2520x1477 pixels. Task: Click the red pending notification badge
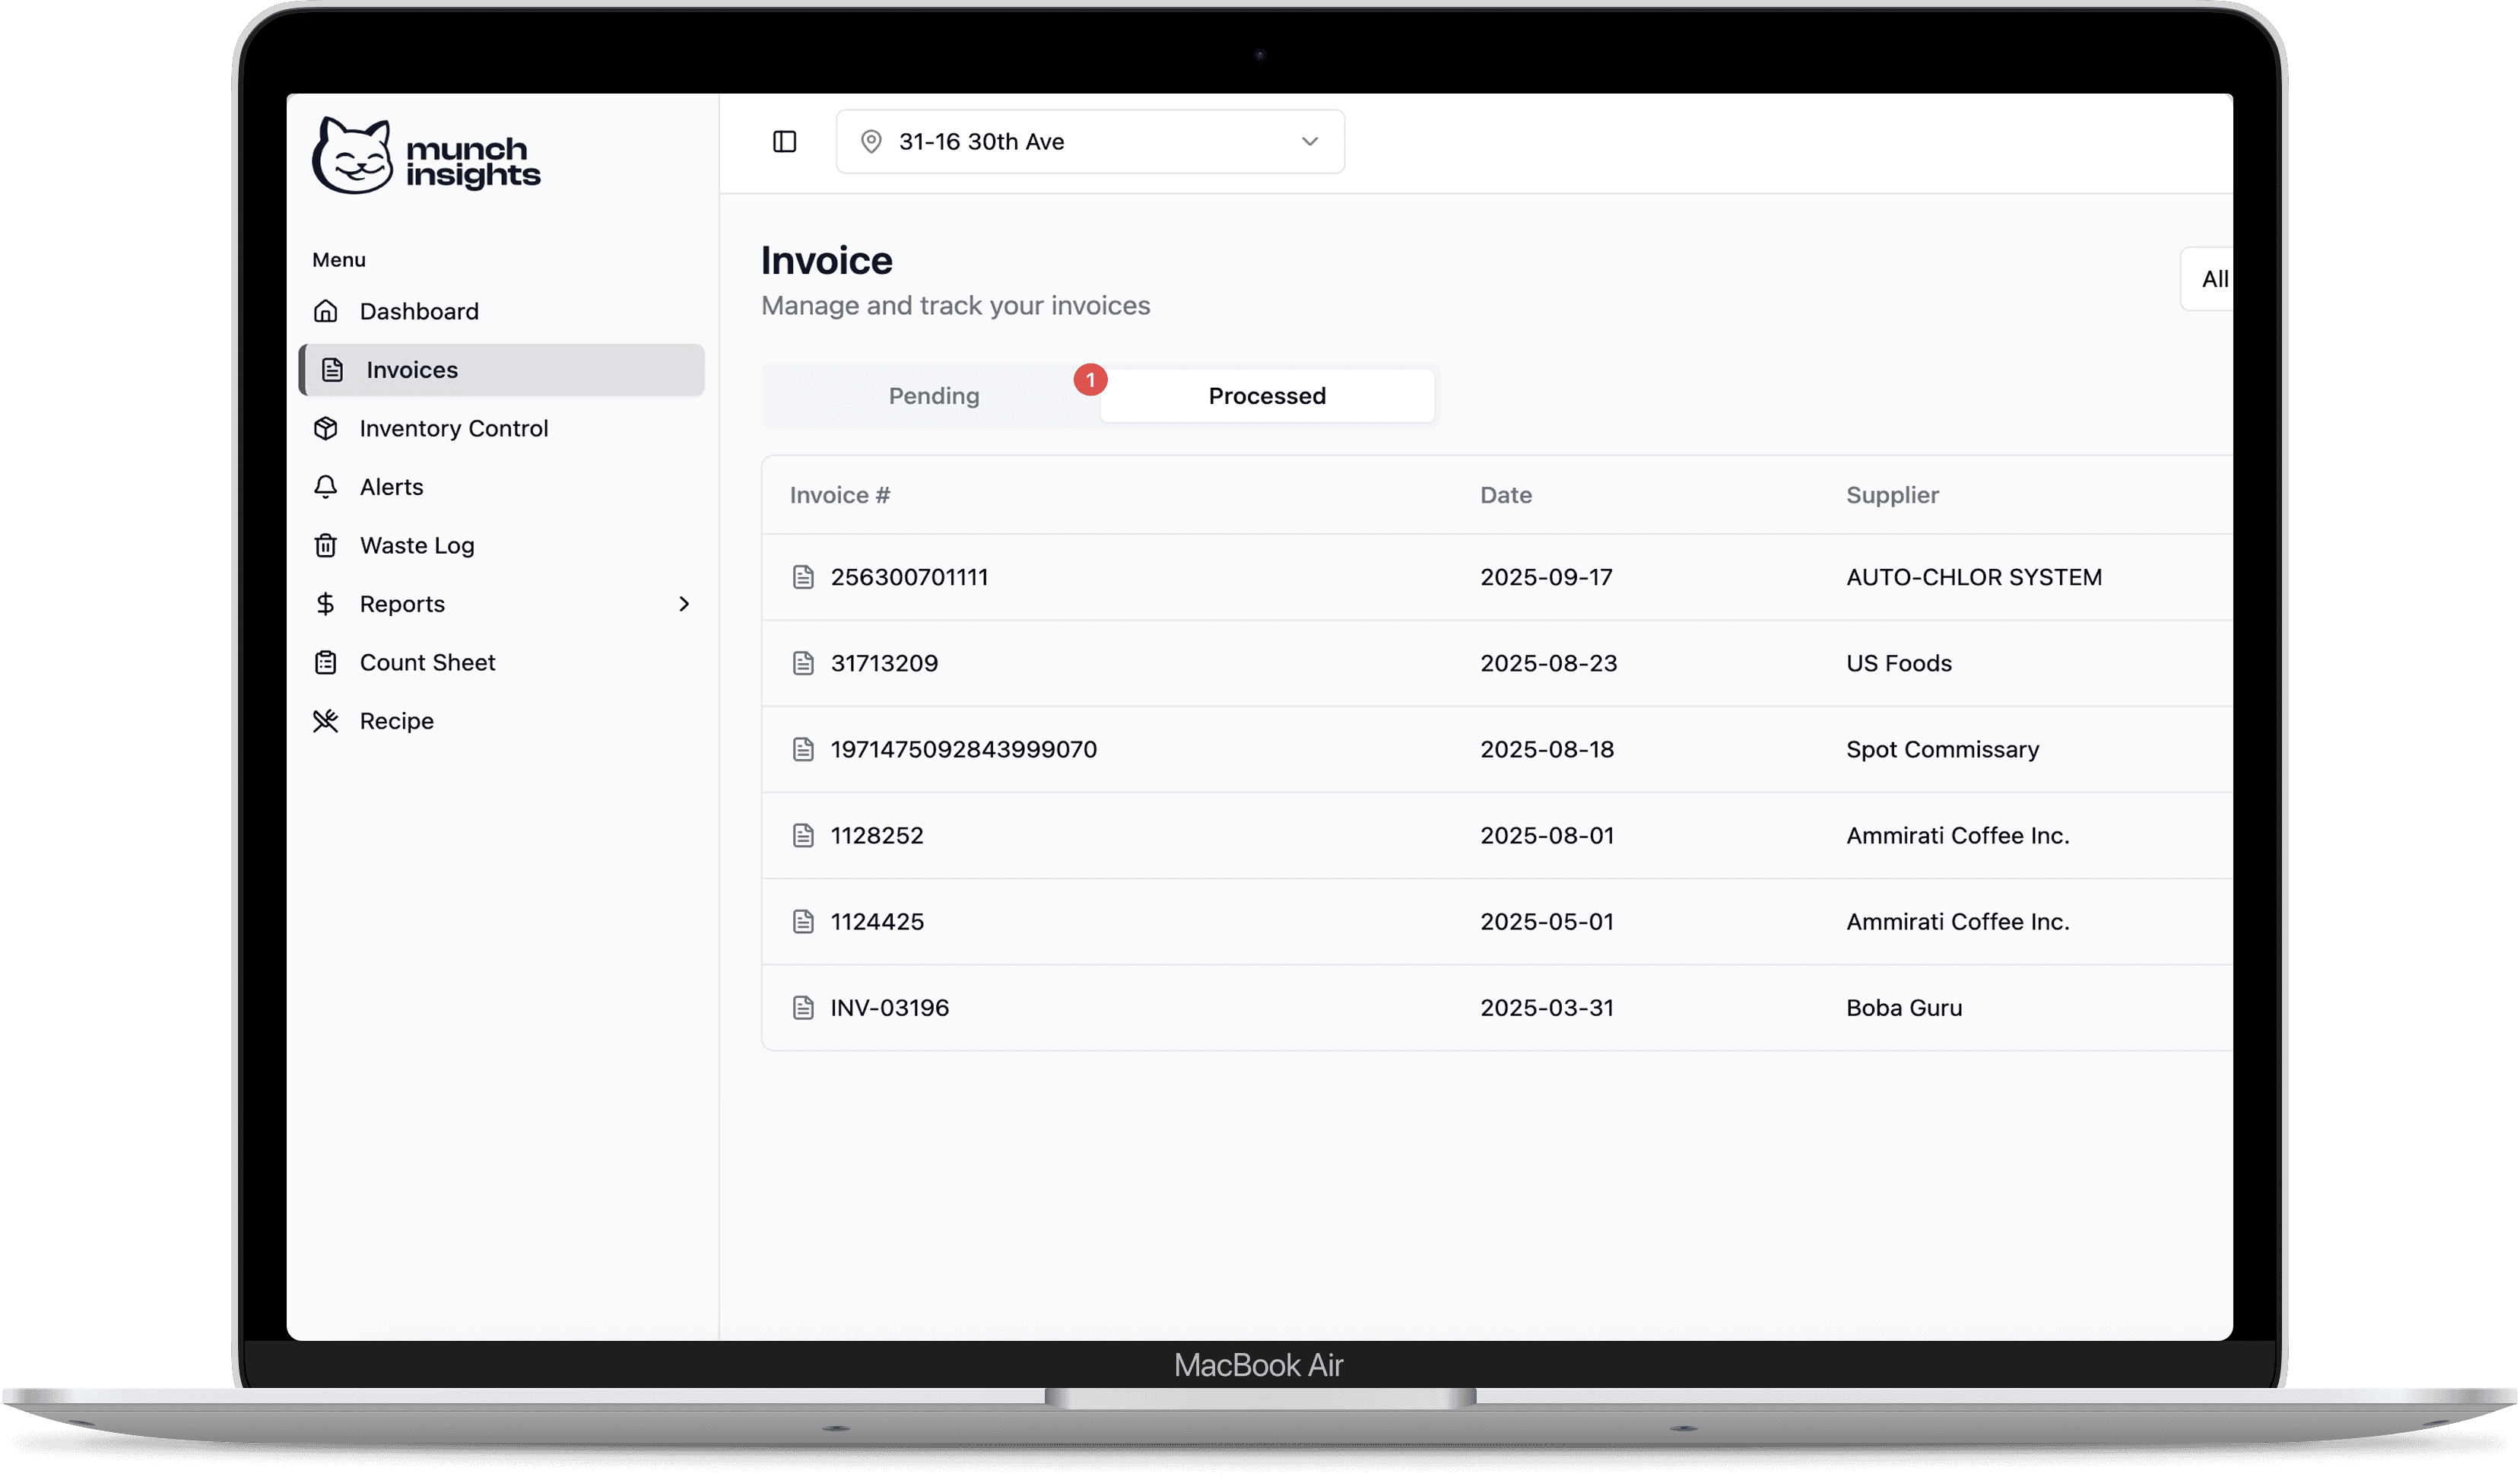[x=1090, y=380]
